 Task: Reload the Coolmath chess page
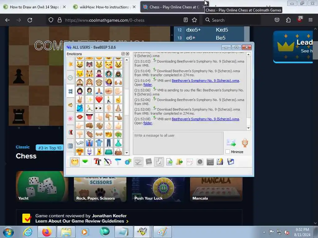coord(30,20)
